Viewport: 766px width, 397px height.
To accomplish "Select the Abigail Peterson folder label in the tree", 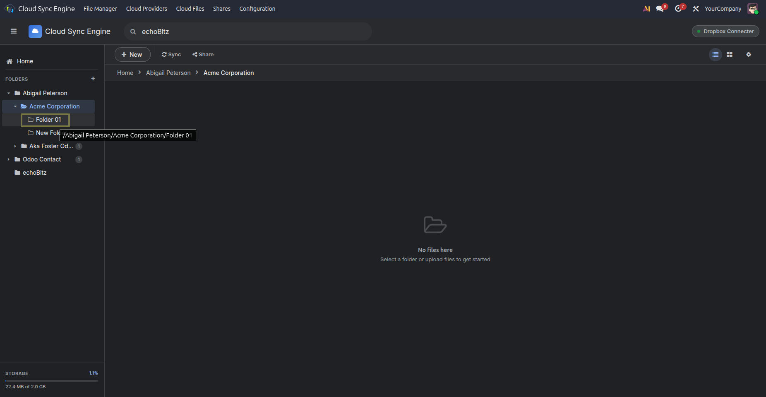I will pos(45,93).
